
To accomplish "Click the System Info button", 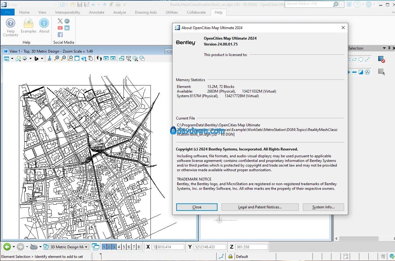I will pos(323,207).
